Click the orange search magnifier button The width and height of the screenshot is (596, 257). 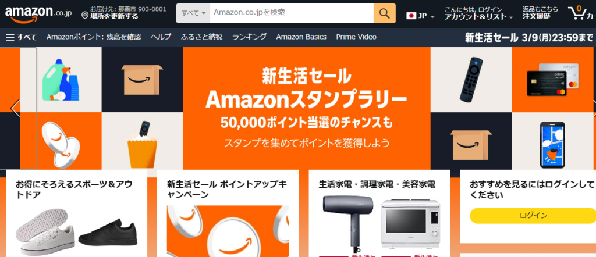pyautogui.click(x=384, y=13)
